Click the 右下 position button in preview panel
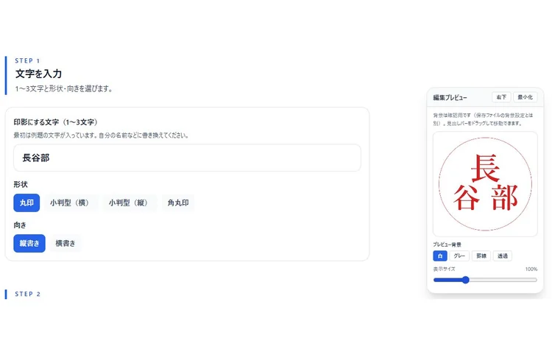The height and width of the screenshot is (355, 552). (x=501, y=97)
